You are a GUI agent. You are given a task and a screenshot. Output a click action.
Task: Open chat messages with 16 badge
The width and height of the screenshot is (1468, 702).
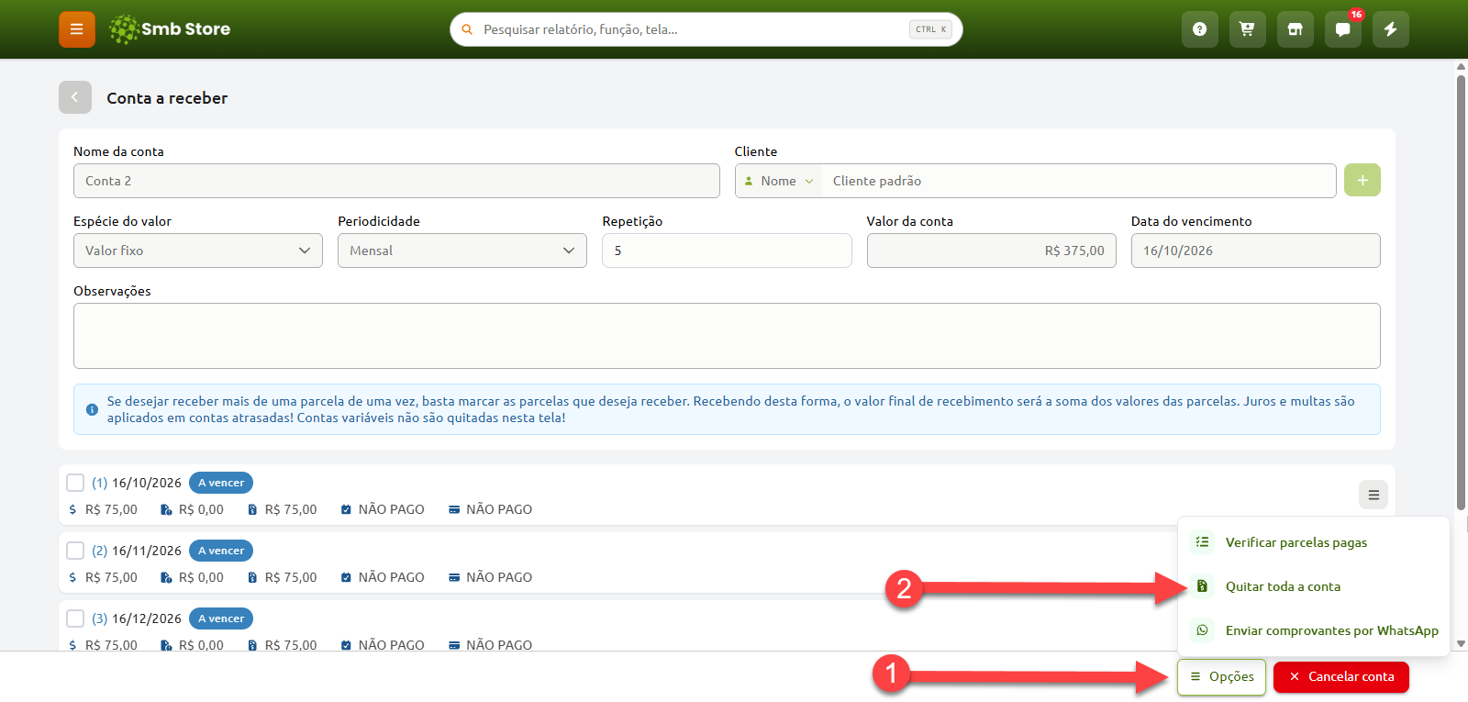pyautogui.click(x=1342, y=29)
